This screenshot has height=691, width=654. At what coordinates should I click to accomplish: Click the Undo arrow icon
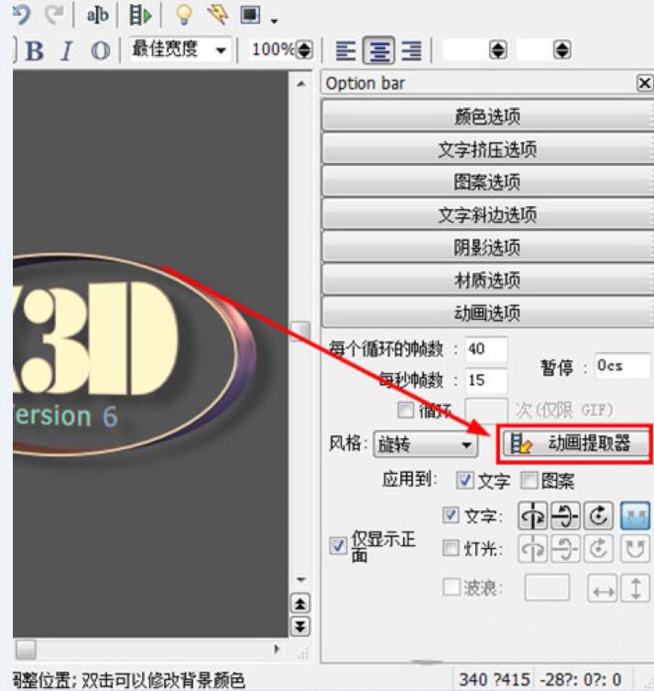click(21, 14)
